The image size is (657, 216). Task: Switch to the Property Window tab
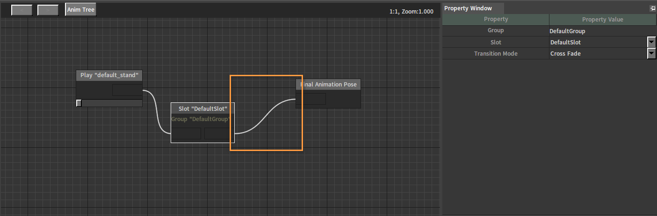[468, 8]
